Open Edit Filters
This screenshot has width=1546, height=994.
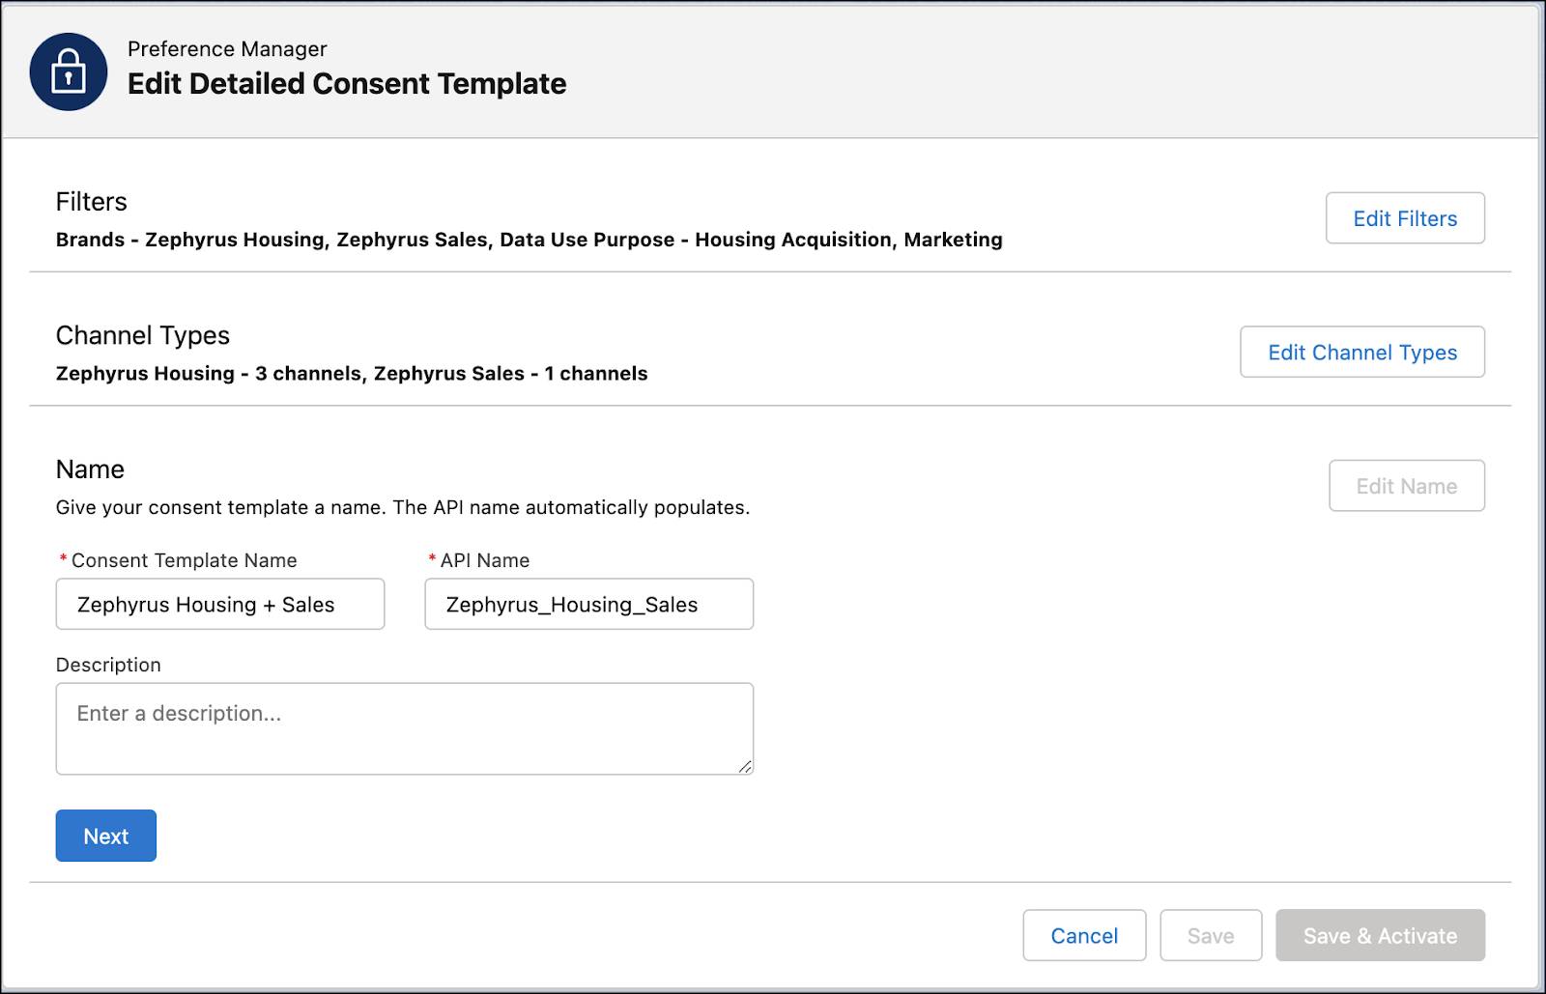pyautogui.click(x=1405, y=218)
